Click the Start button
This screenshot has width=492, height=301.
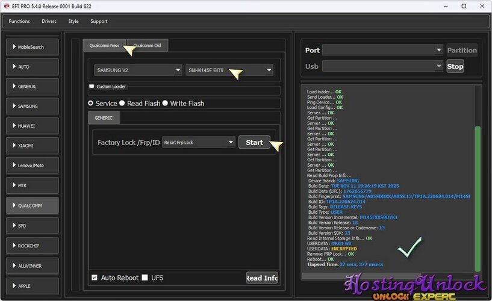(254, 142)
